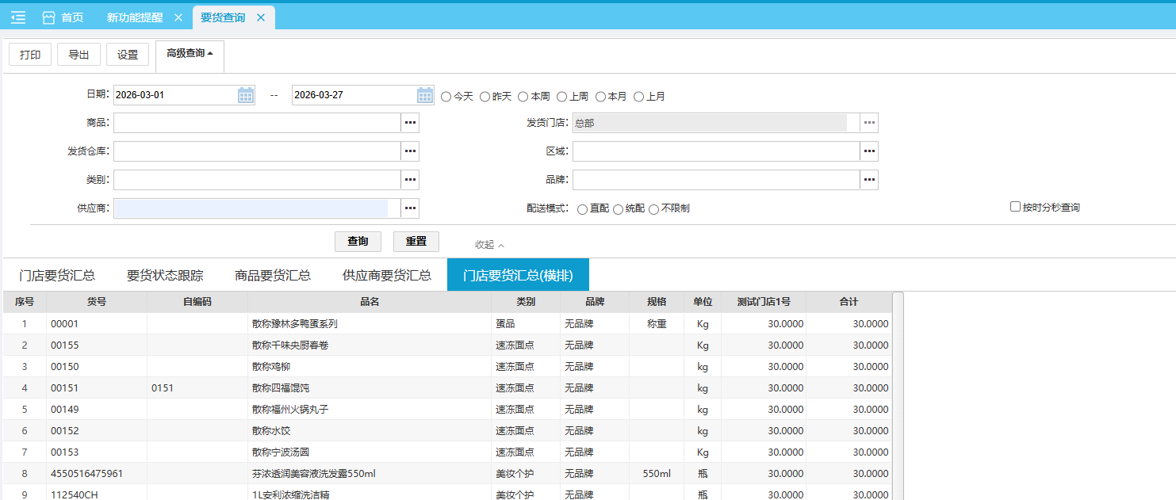
Task: Close the 要货查询 tab
Action: 260,17
